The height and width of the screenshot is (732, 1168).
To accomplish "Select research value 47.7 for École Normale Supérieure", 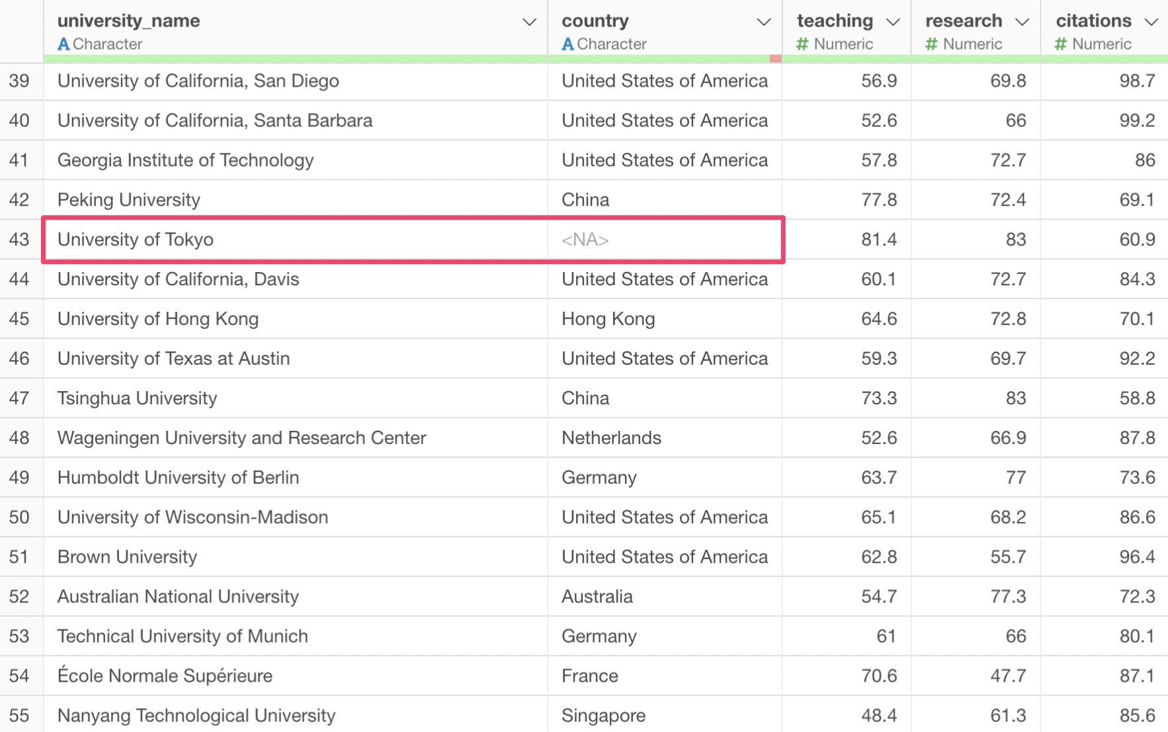I will coord(976,676).
